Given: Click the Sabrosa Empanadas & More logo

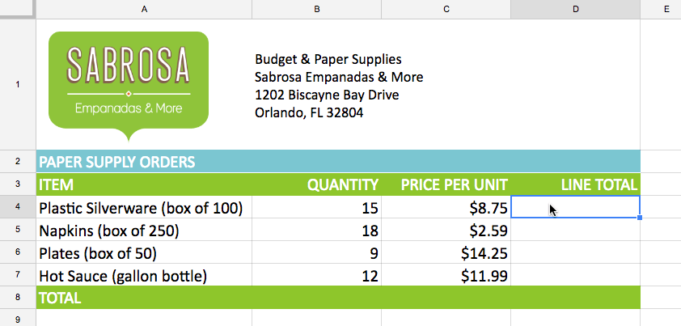Looking at the screenshot, I should pos(128,79).
